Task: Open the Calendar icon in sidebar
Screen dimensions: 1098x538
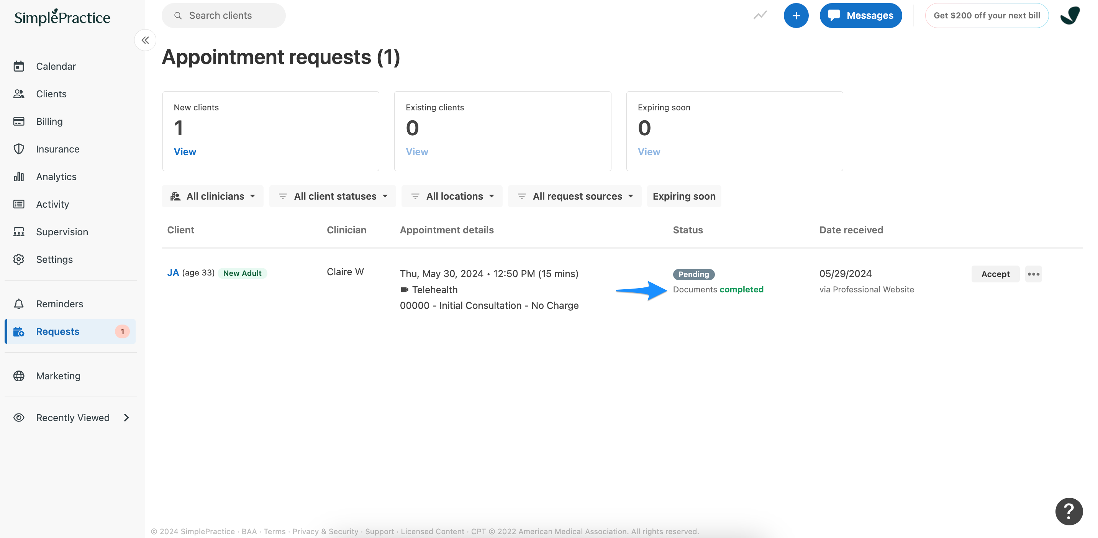Action: 19,66
